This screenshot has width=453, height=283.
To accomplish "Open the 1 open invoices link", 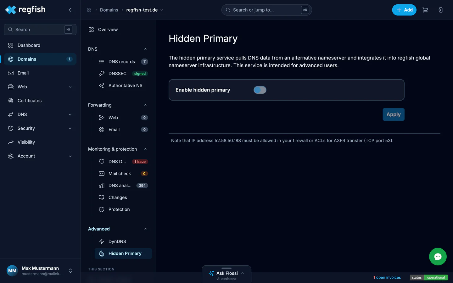I will (387, 277).
